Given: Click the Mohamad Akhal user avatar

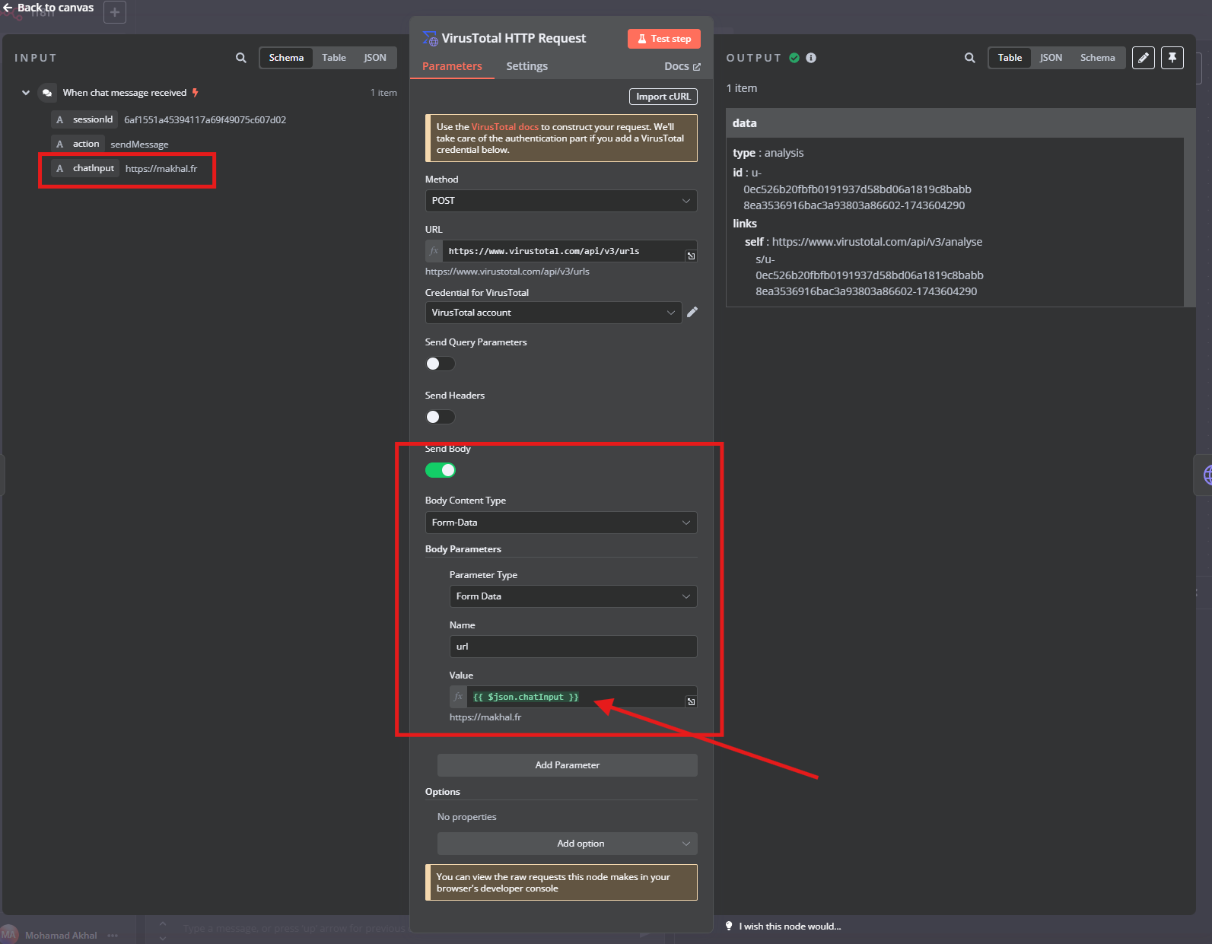Looking at the screenshot, I should pyautogui.click(x=9, y=935).
